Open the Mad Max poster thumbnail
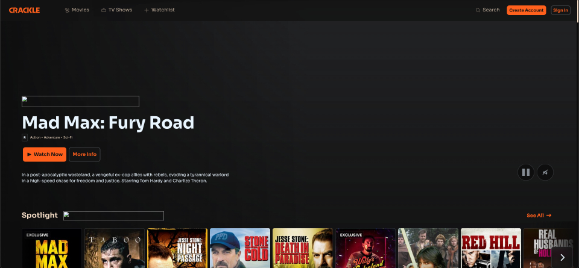 pos(52,248)
